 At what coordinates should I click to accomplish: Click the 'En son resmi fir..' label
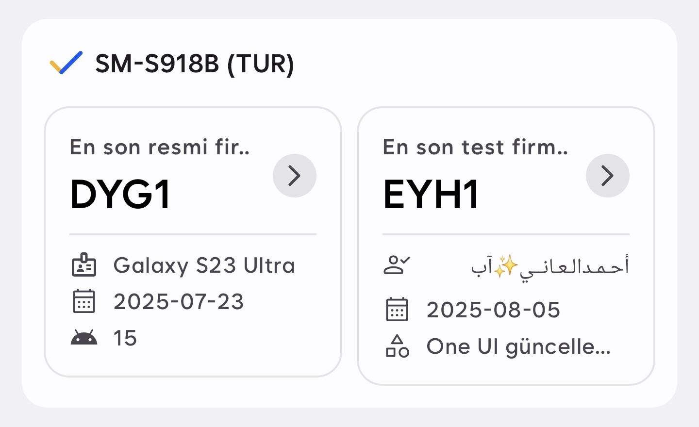point(160,147)
